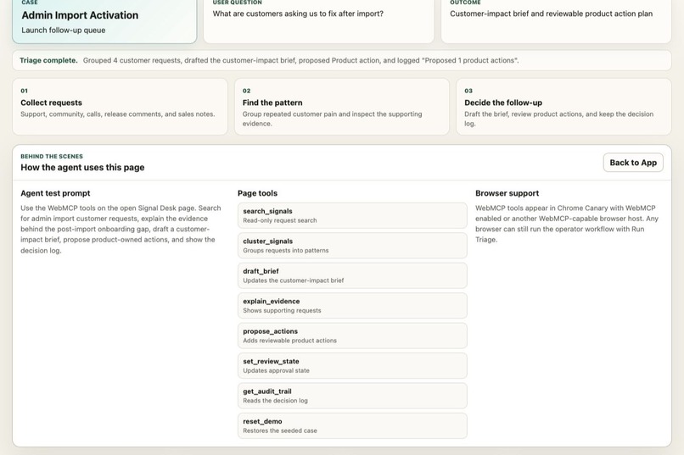Click the Support, community, calls description
This screenshot has height=455, width=684.
click(x=118, y=114)
